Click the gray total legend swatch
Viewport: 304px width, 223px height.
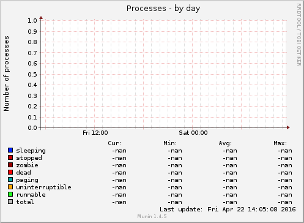tap(10, 202)
